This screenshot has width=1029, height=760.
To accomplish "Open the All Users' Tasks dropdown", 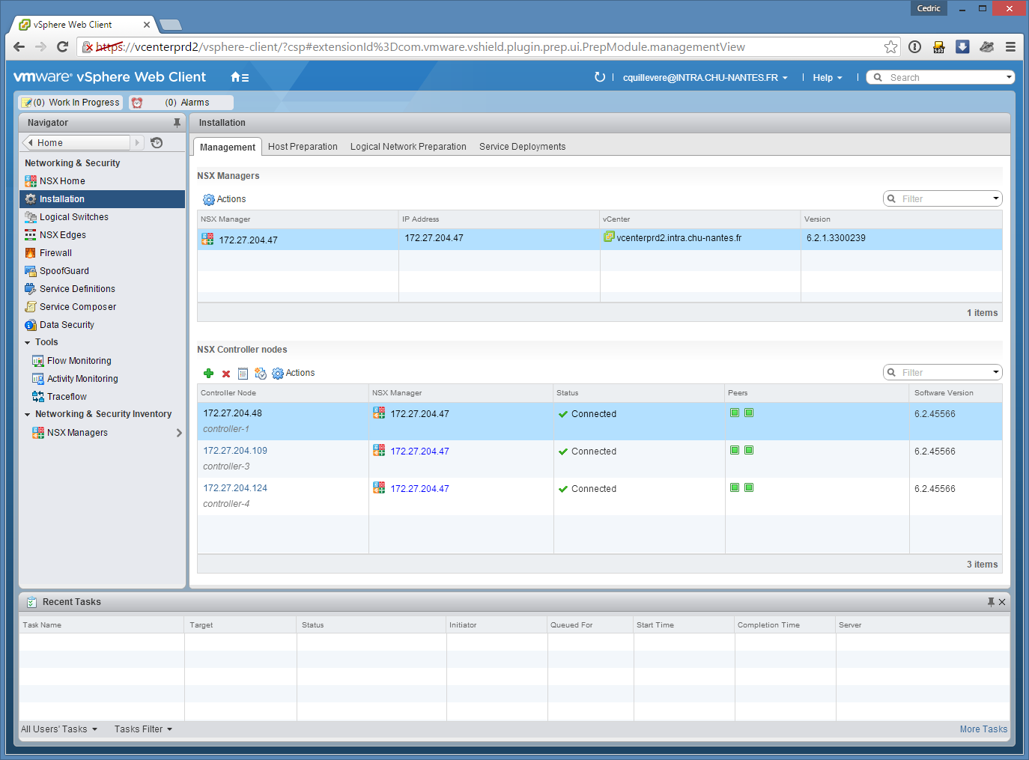I will pos(58,729).
